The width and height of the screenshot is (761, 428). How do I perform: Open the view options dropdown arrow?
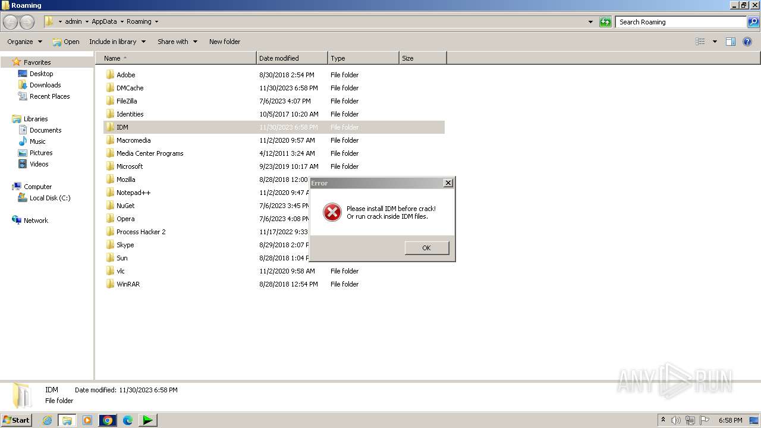click(x=715, y=42)
